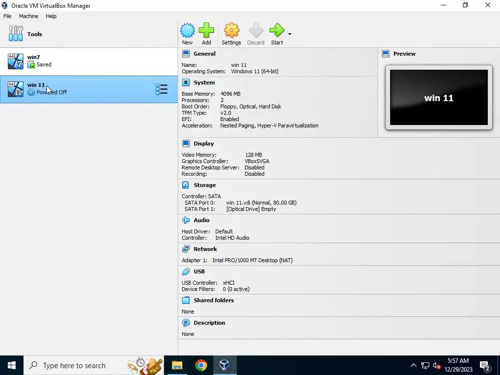Open the Storage settings header link
Screen dimensions: 500x375
[205, 185]
